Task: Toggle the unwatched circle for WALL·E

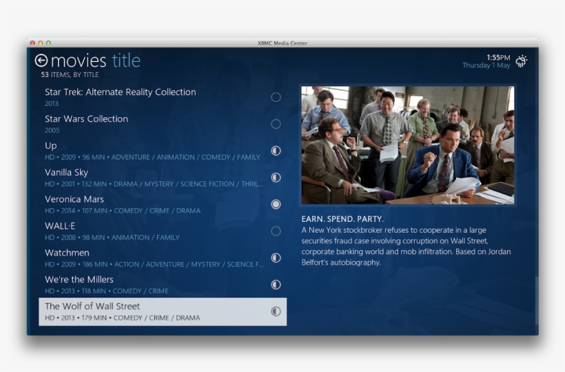Action: pyautogui.click(x=276, y=231)
